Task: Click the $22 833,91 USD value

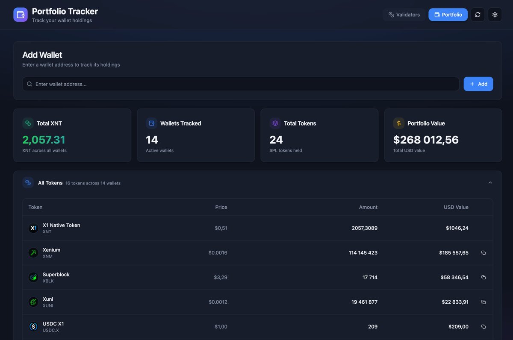Action: 455,302
